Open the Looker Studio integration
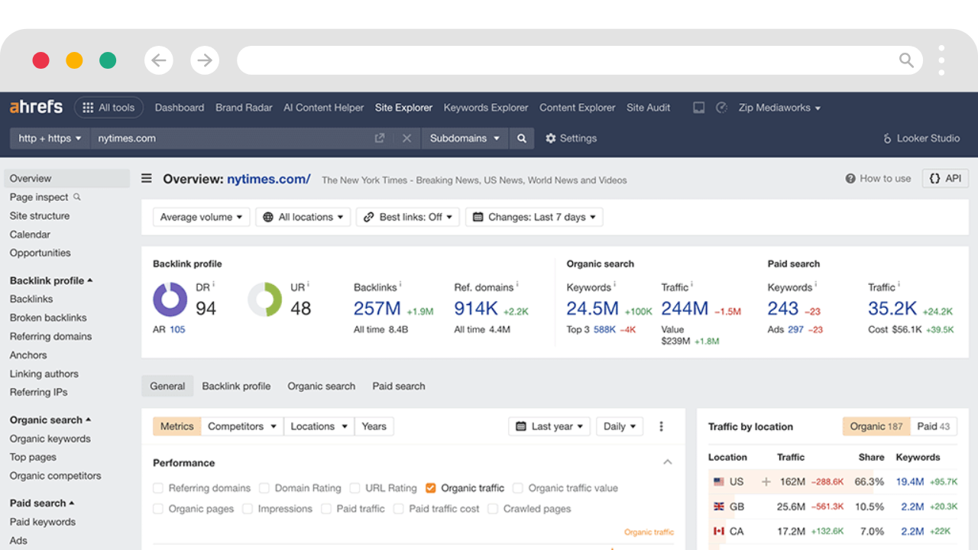The image size is (978, 550). (x=921, y=138)
